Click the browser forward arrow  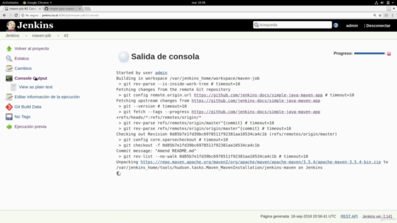coord(10,15)
